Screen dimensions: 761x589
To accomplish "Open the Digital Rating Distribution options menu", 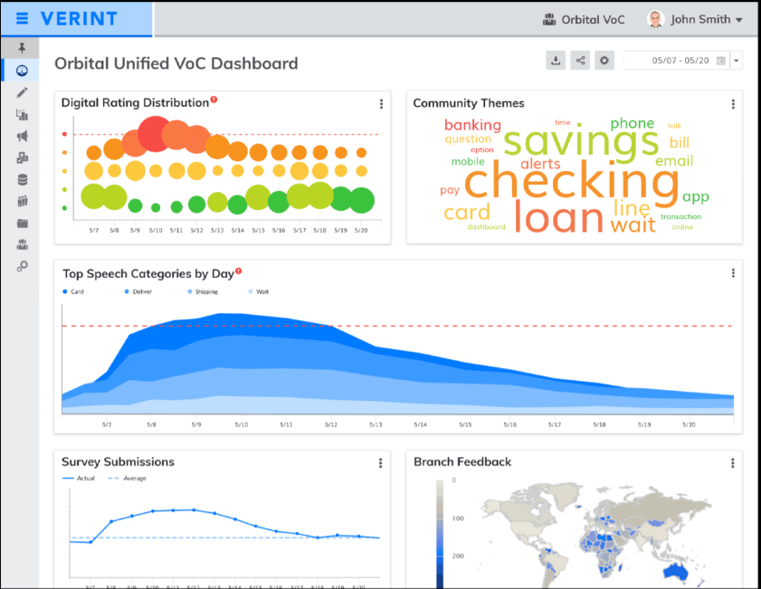I will click(381, 103).
